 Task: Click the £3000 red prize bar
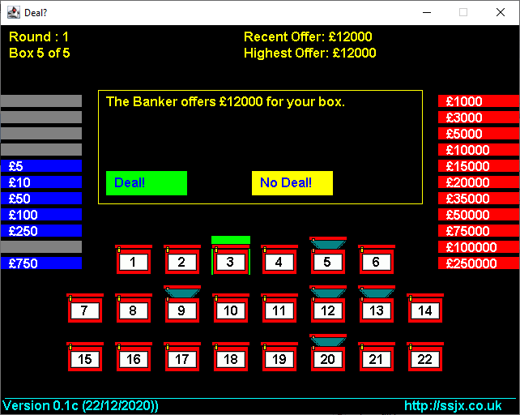479,118
